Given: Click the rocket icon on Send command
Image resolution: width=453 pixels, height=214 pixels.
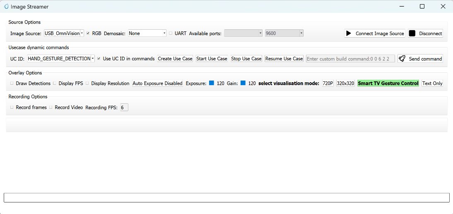Looking at the screenshot, I should [402, 59].
